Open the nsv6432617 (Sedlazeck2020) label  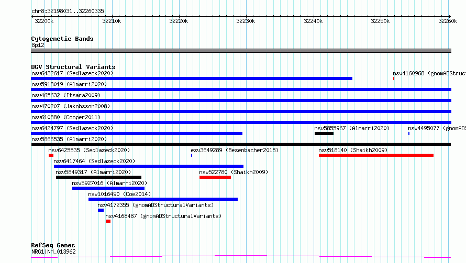pyautogui.click(x=72, y=73)
